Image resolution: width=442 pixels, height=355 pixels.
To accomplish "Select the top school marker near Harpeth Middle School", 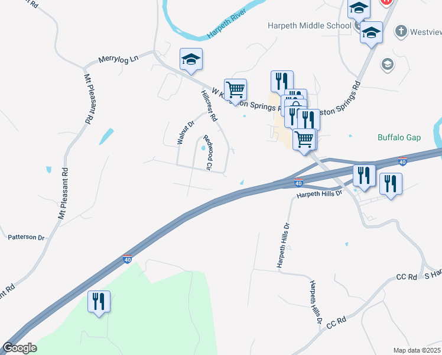I will click(x=359, y=10).
